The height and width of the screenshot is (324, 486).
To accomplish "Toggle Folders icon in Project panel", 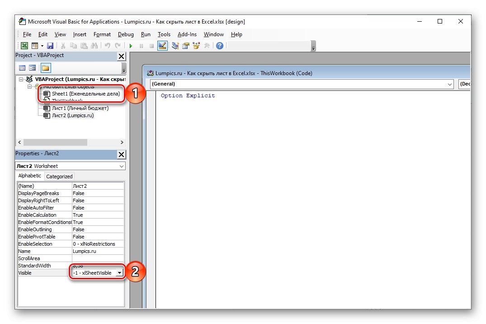I will [46, 68].
